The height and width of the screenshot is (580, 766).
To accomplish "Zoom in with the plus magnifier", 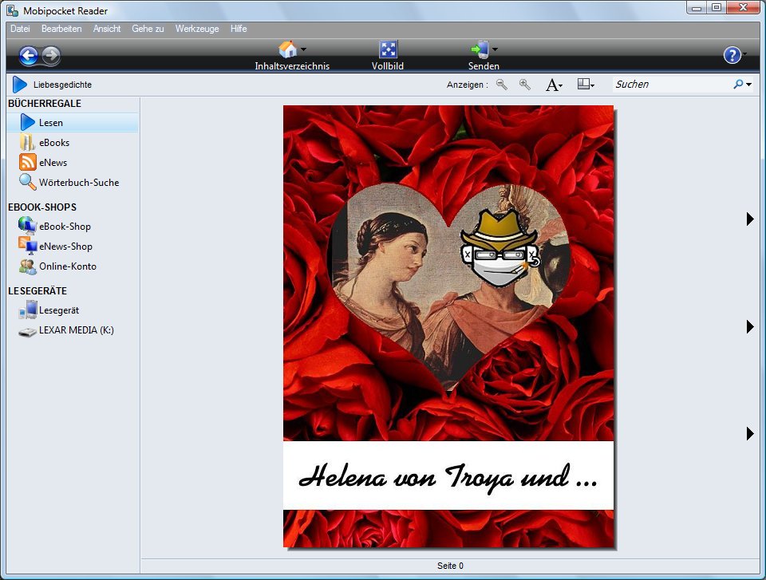I will coord(525,84).
